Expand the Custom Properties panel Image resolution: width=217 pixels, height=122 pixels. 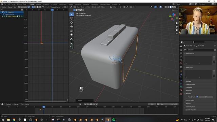pyautogui.click(x=185, y=110)
